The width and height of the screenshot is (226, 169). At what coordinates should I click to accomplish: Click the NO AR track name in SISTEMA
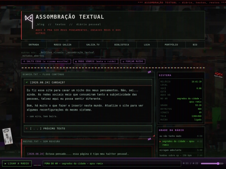189,100
